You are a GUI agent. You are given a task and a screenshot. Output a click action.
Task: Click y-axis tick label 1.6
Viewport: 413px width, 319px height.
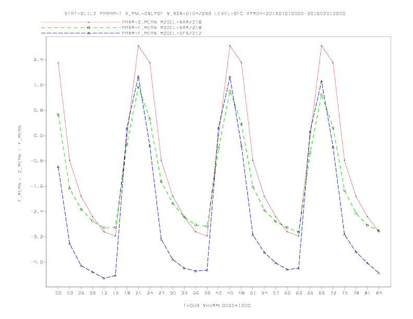click(x=38, y=85)
